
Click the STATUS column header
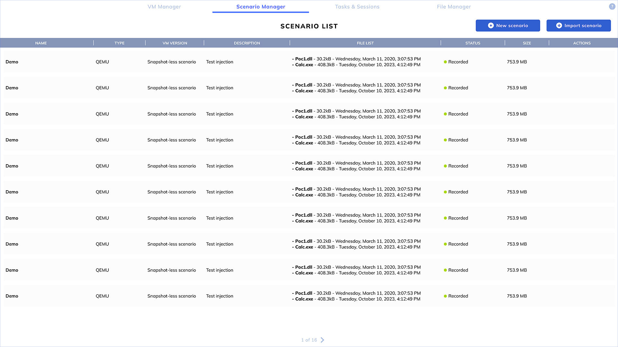tap(473, 43)
